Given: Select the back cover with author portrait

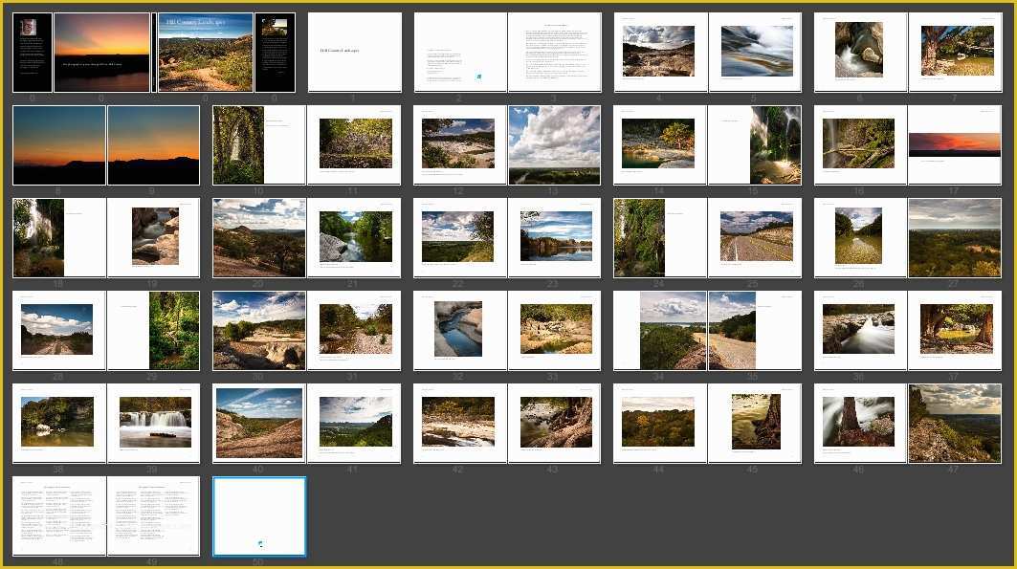Looking at the screenshot, I should tap(32, 53).
